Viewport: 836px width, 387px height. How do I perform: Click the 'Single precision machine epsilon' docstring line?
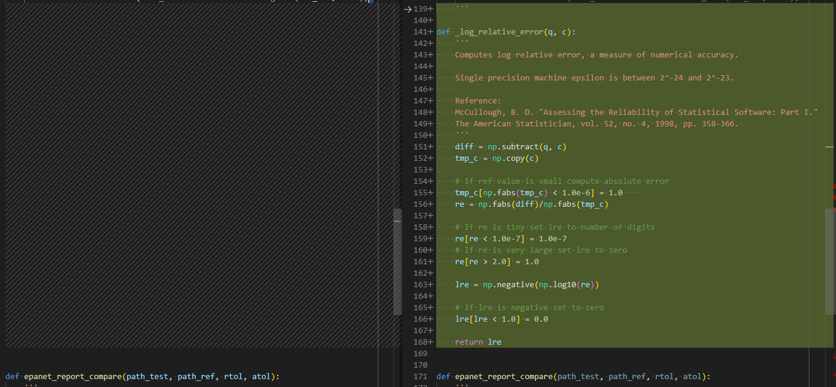(x=594, y=78)
